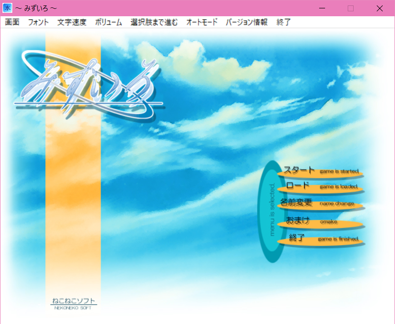This screenshot has height=324, width=395.
Task: Open バージョン情報 menu
Action: (x=246, y=23)
